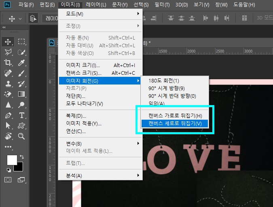Collapse the toolbox with double arrows

4,27
